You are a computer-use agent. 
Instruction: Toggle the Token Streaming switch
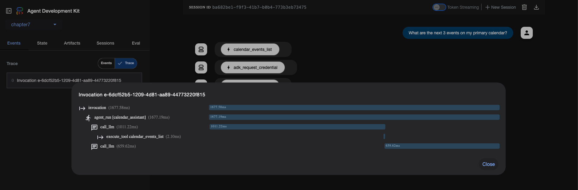(x=439, y=7)
